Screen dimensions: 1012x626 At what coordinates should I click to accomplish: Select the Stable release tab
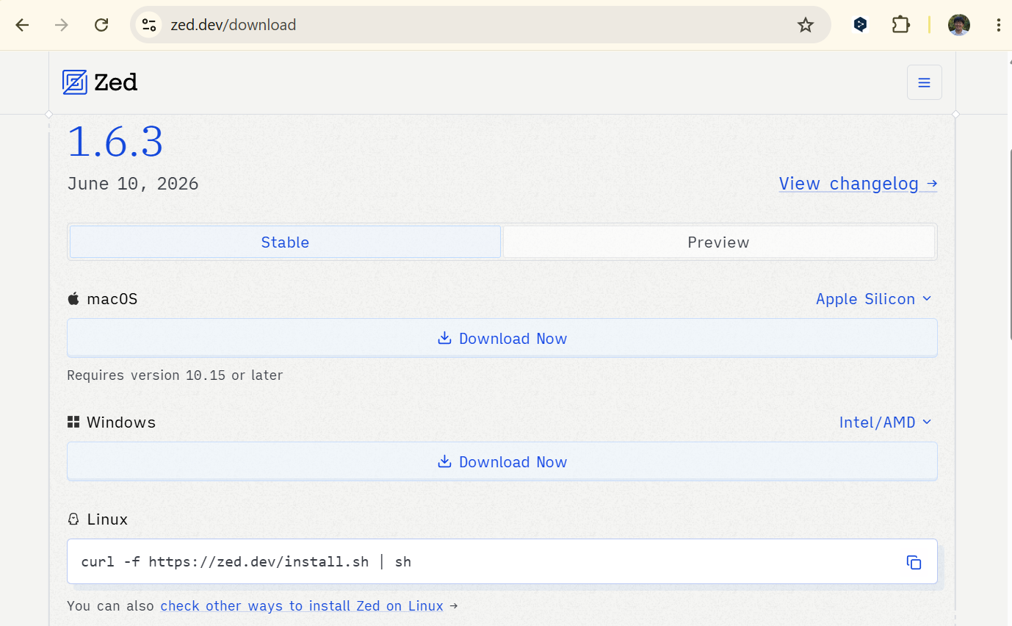point(285,242)
